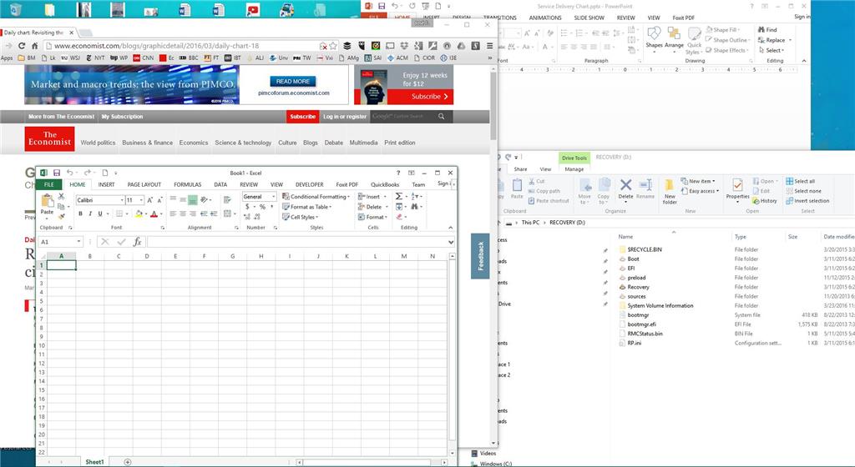Expand the Cell Styles dropdown
The width and height of the screenshot is (855, 467).
(x=300, y=217)
